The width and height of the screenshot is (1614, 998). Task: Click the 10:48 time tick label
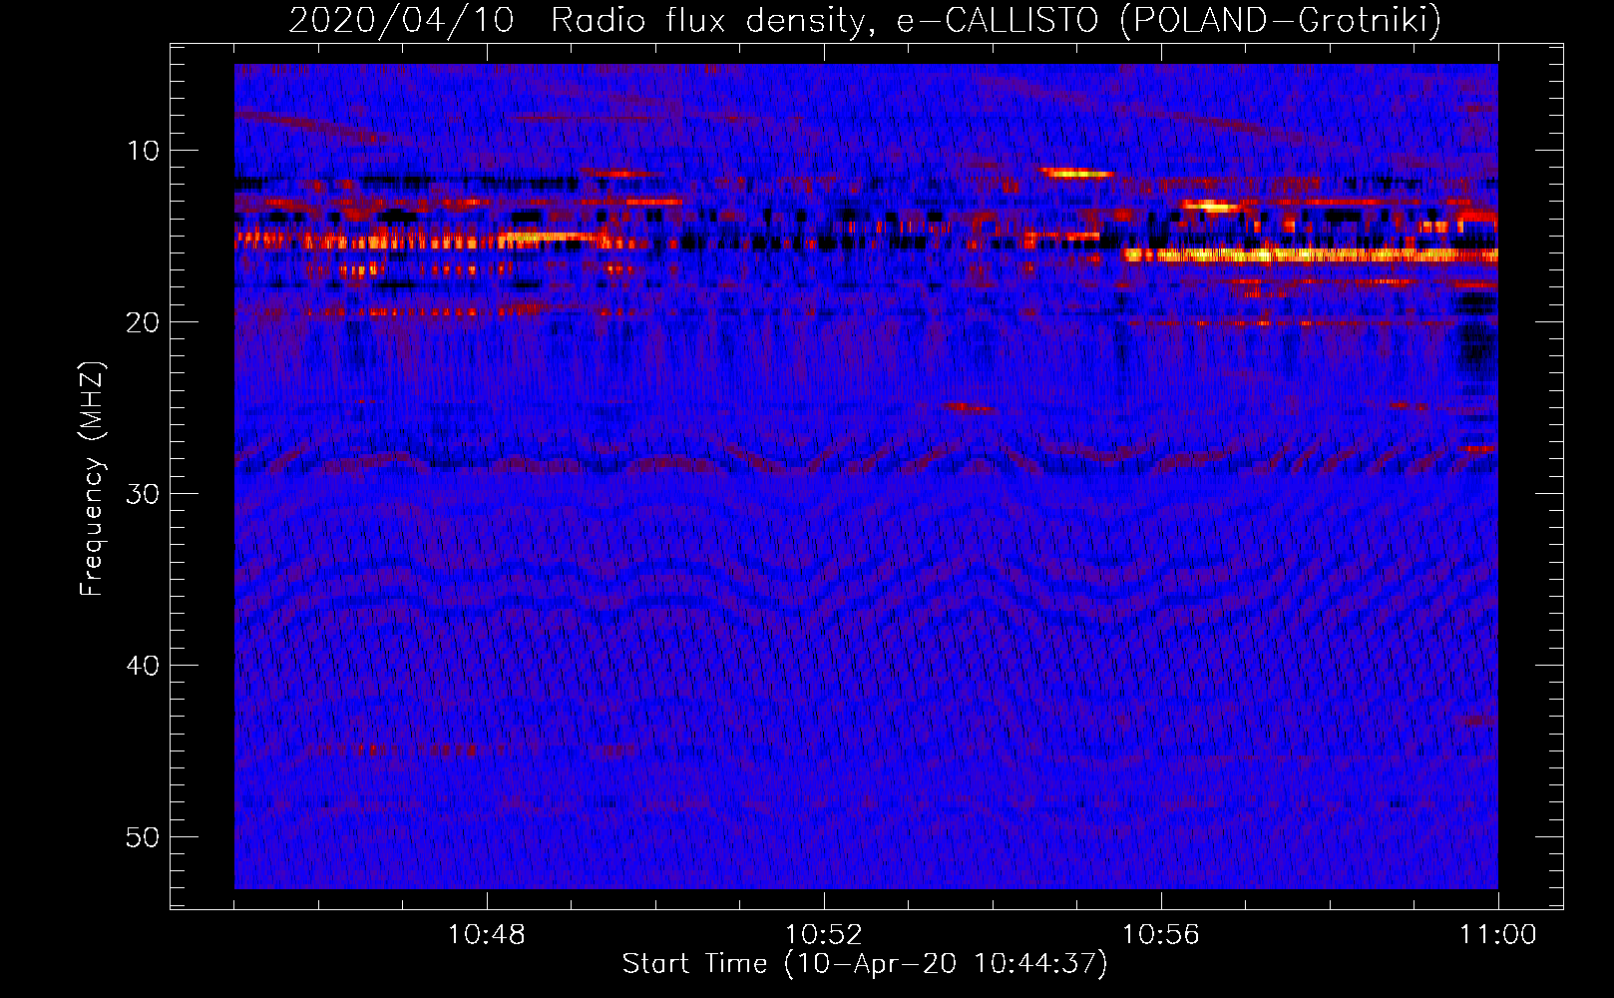click(x=487, y=935)
